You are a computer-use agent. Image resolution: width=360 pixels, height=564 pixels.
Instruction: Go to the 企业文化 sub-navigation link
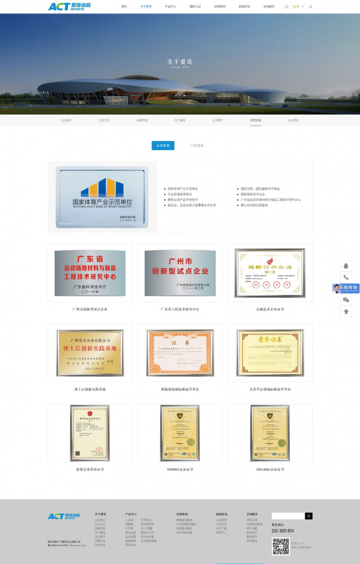tap(104, 120)
